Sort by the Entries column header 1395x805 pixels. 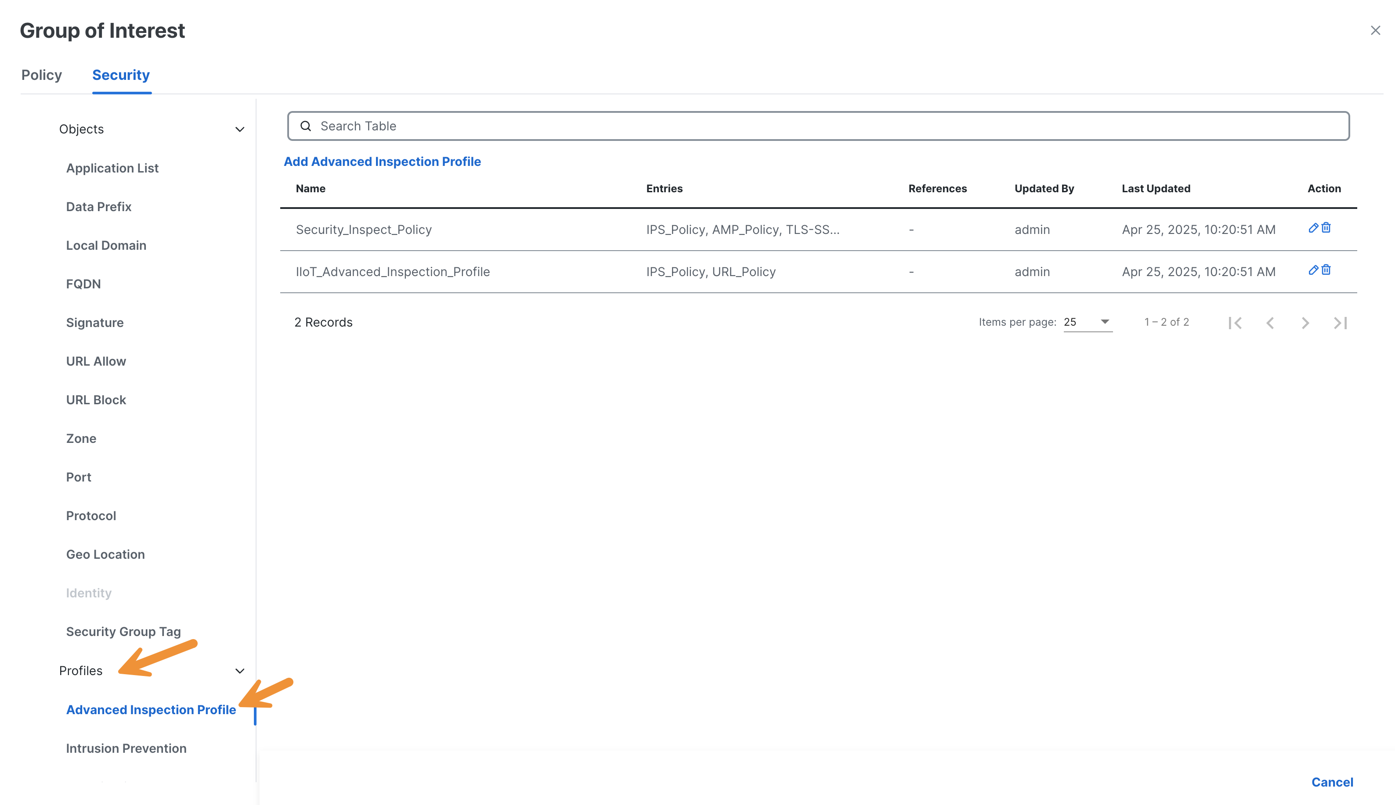(664, 189)
